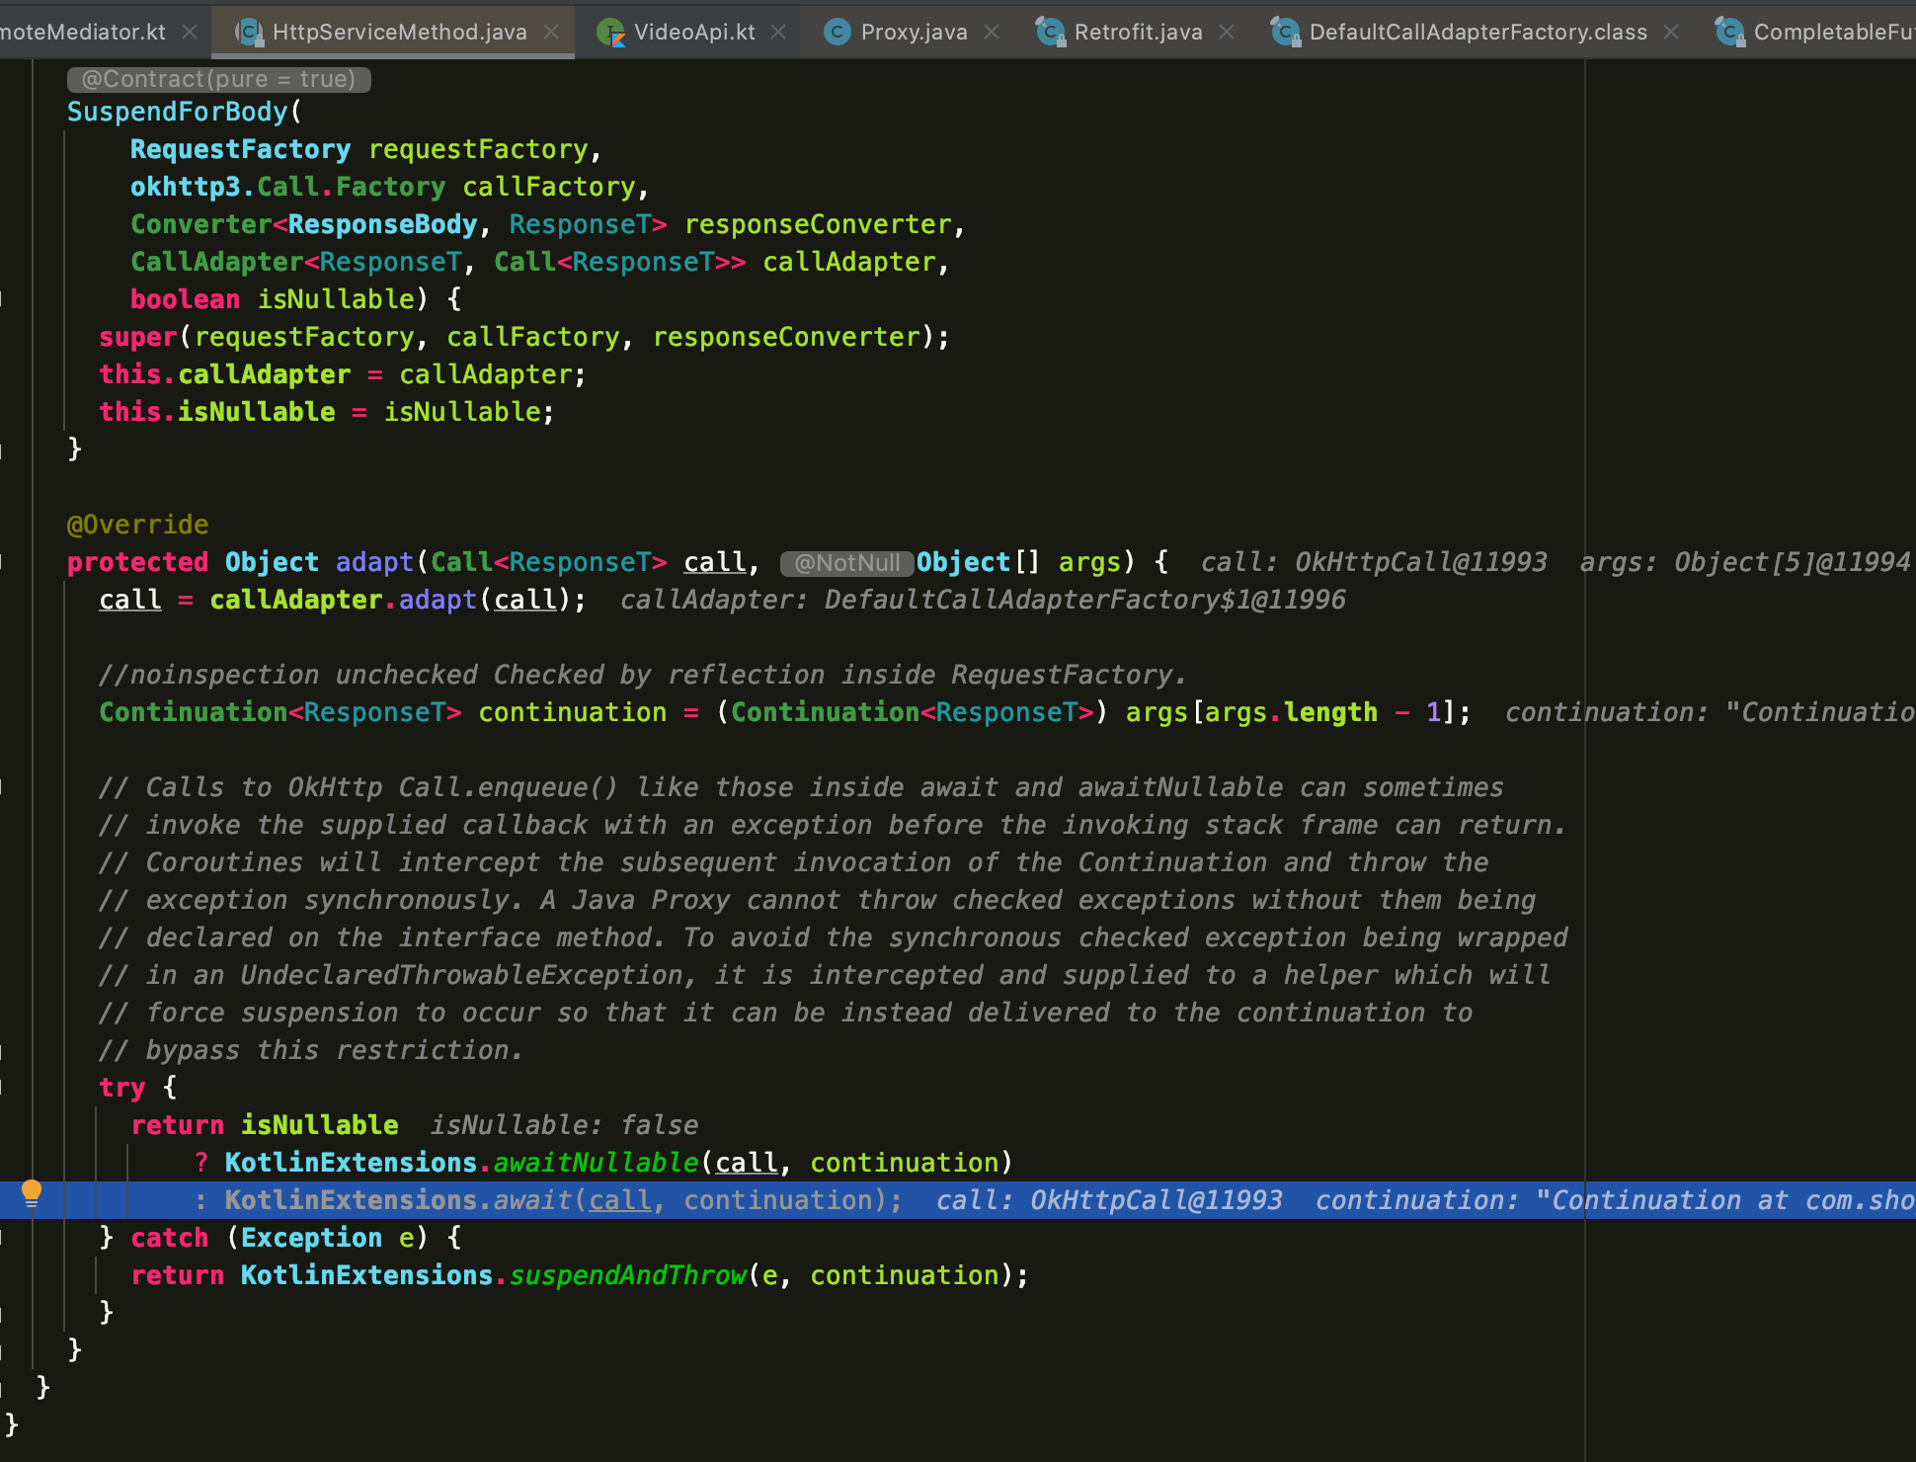Click the args: Object[5]@11994 debug hint
The height and width of the screenshot is (1462, 1916).
1745,562
